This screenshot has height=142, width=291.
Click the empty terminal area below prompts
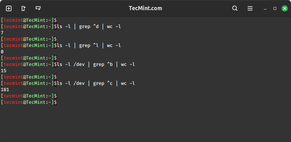pos(145,123)
